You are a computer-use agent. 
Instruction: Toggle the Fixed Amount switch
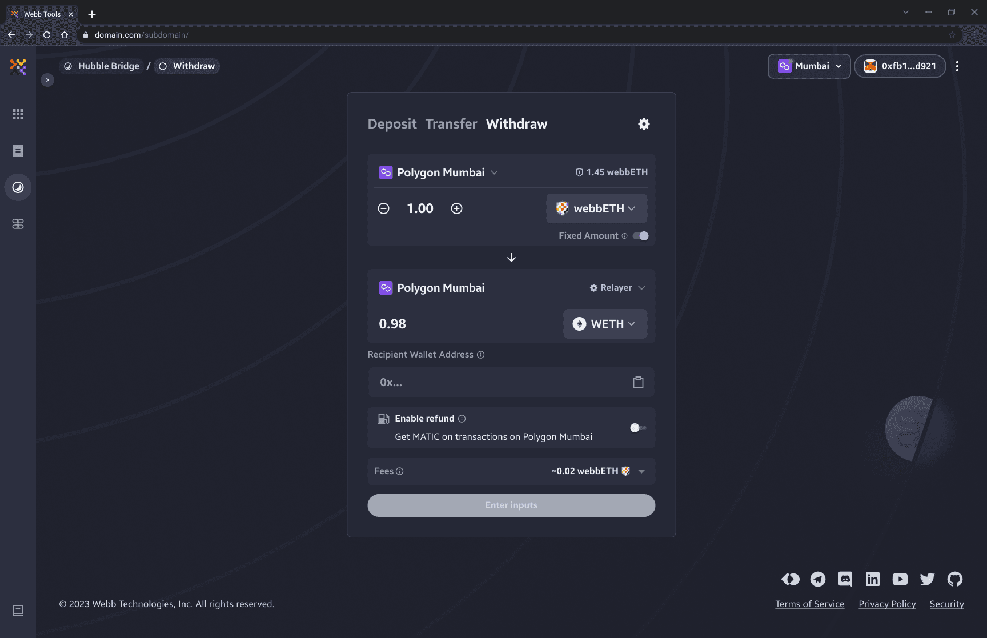pyautogui.click(x=641, y=236)
